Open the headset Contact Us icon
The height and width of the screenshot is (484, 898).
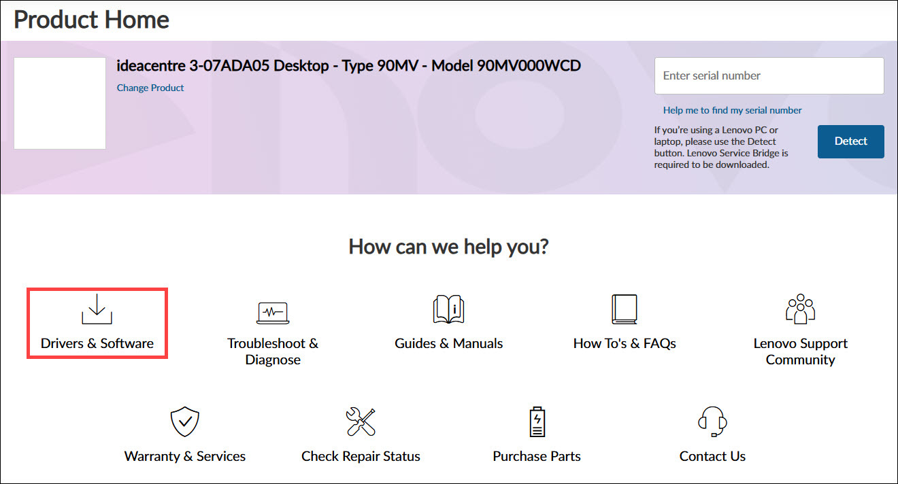click(712, 422)
